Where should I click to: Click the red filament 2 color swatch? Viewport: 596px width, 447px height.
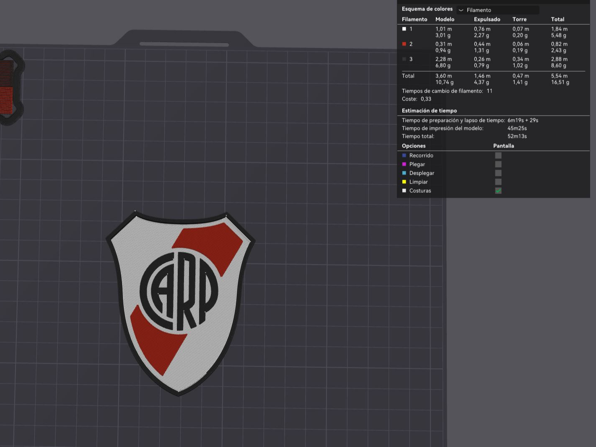(404, 44)
